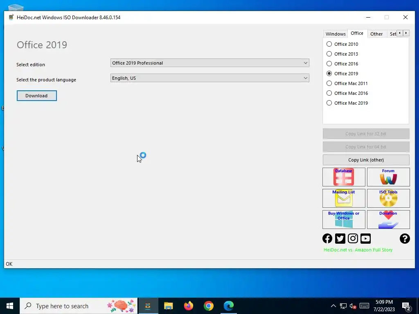Open the Donation heart button

[388, 220]
